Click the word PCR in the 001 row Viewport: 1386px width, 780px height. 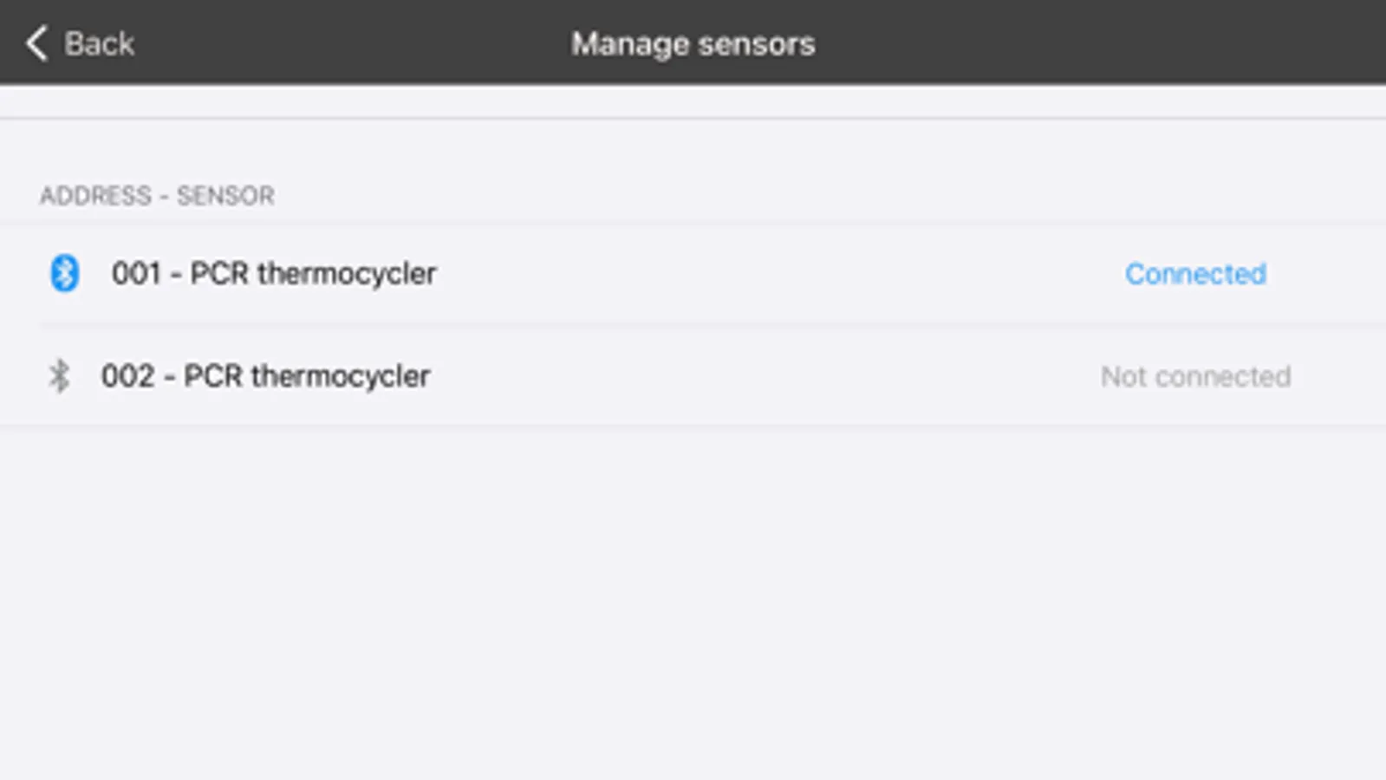[219, 274]
